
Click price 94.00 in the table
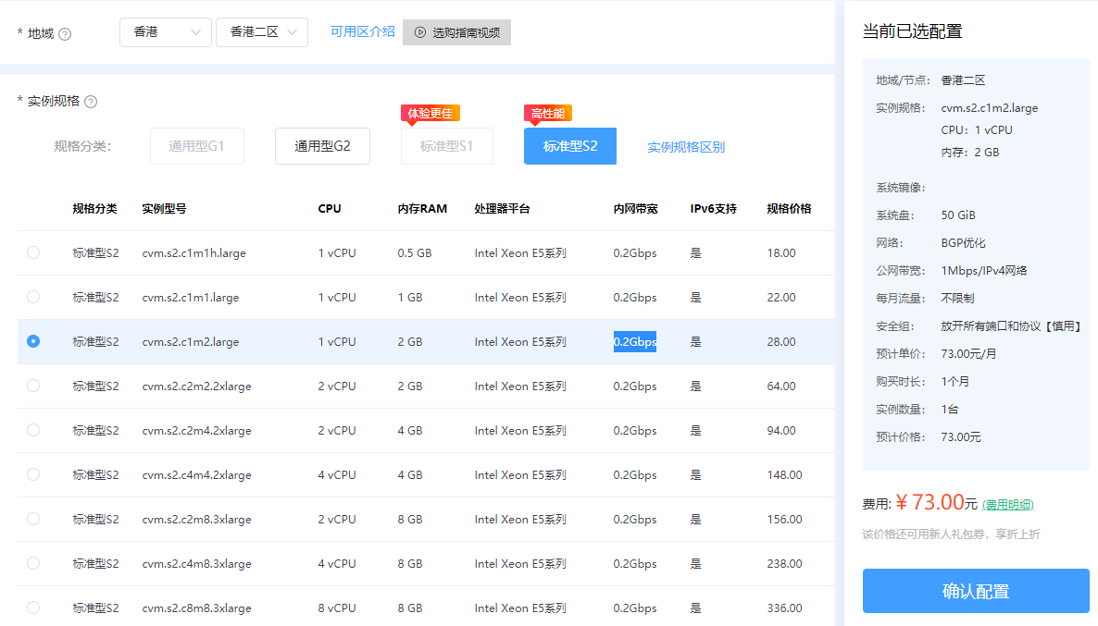[x=780, y=430]
